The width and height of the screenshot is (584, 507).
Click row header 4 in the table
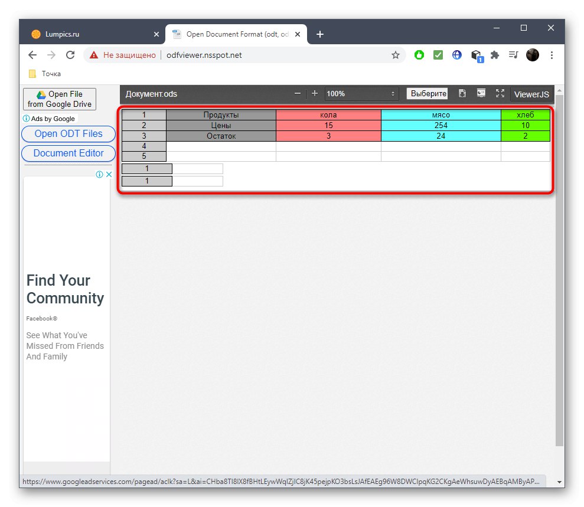coord(143,146)
